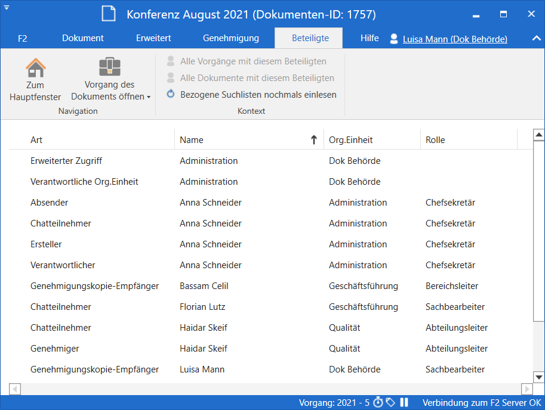Image resolution: width=545 pixels, height=410 pixels.
Task: Open the F2 menu tab
Action: click(23, 39)
